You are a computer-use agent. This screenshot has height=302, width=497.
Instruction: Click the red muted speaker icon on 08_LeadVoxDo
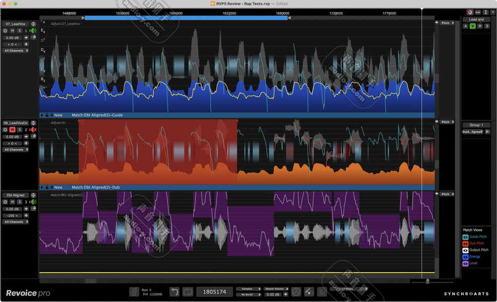32,129
